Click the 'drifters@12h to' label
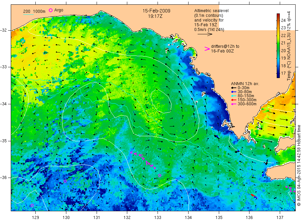Viewport: 303px width, 222px height. point(225,46)
